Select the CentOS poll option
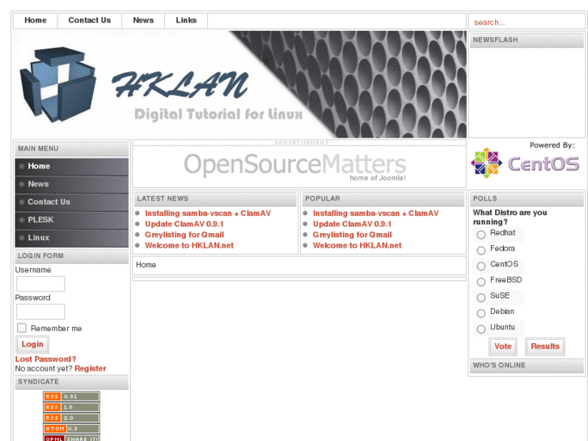 pos(481,266)
